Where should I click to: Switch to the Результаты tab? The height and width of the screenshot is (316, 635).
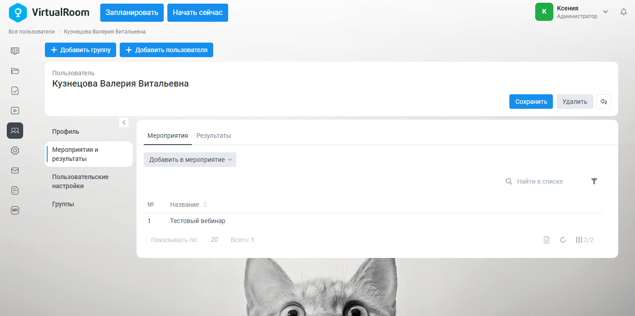(214, 136)
